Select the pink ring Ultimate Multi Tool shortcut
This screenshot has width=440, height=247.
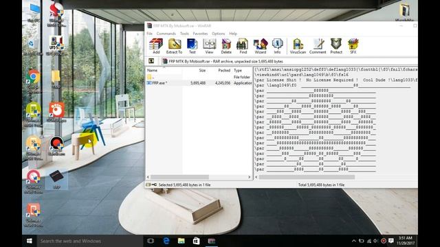[x=33, y=181]
